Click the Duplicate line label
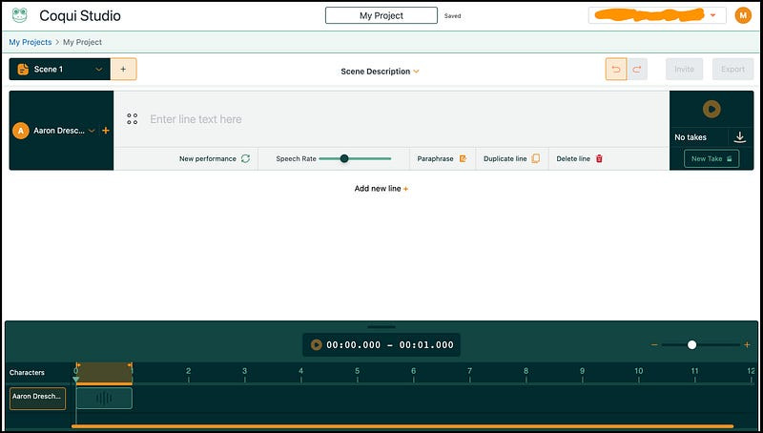The width and height of the screenshot is (763, 433). pyautogui.click(x=505, y=158)
